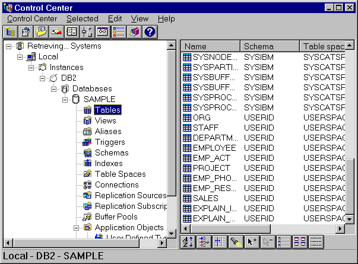Open the Information Center books icon
Image resolution: width=358 pixels, height=264 pixels.
[134, 31]
